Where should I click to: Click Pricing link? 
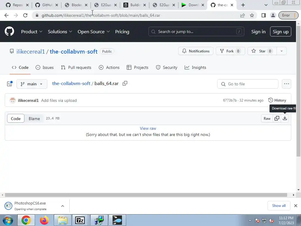122,32
